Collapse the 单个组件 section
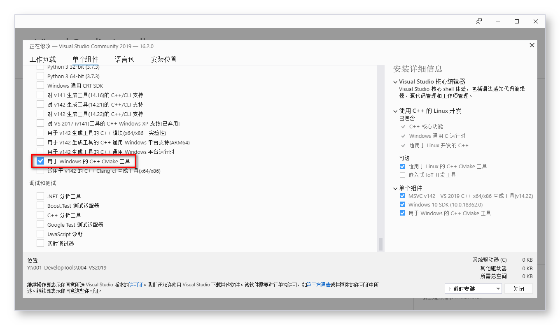The height and width of the screenshot is (325, 560). [395, 188]
